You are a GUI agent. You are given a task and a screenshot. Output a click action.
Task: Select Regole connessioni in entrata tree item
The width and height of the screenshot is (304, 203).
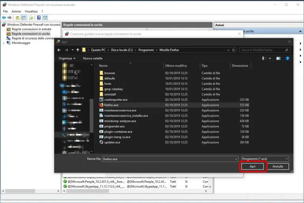pyautogui.click(x=31, y=29)
